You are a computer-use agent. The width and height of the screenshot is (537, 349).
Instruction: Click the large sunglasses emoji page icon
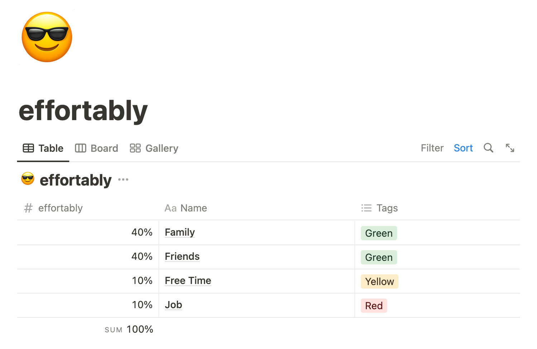(x=47, y=37)
